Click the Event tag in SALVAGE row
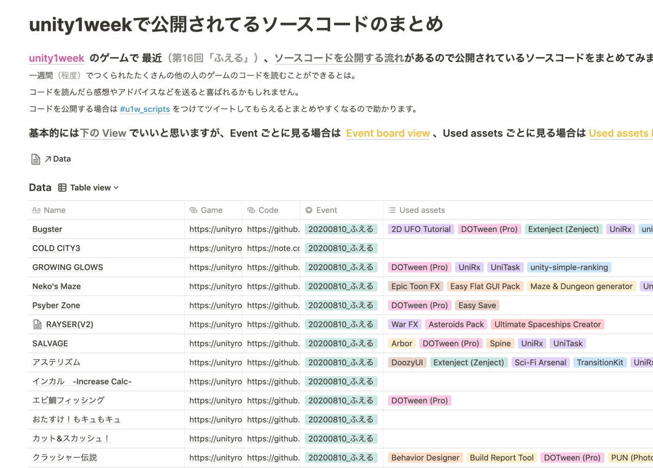Image resolution: width=653 pixels, height=468 pixels. pos(341,343)
